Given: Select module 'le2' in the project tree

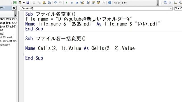Looking at the screenshot, I should (2, 34).
